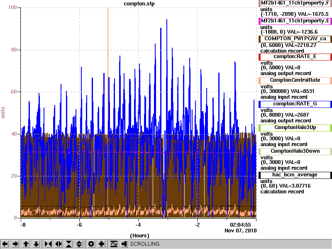Click the pan down arrow button
This screenshot has width=332, height=249.
37,244
